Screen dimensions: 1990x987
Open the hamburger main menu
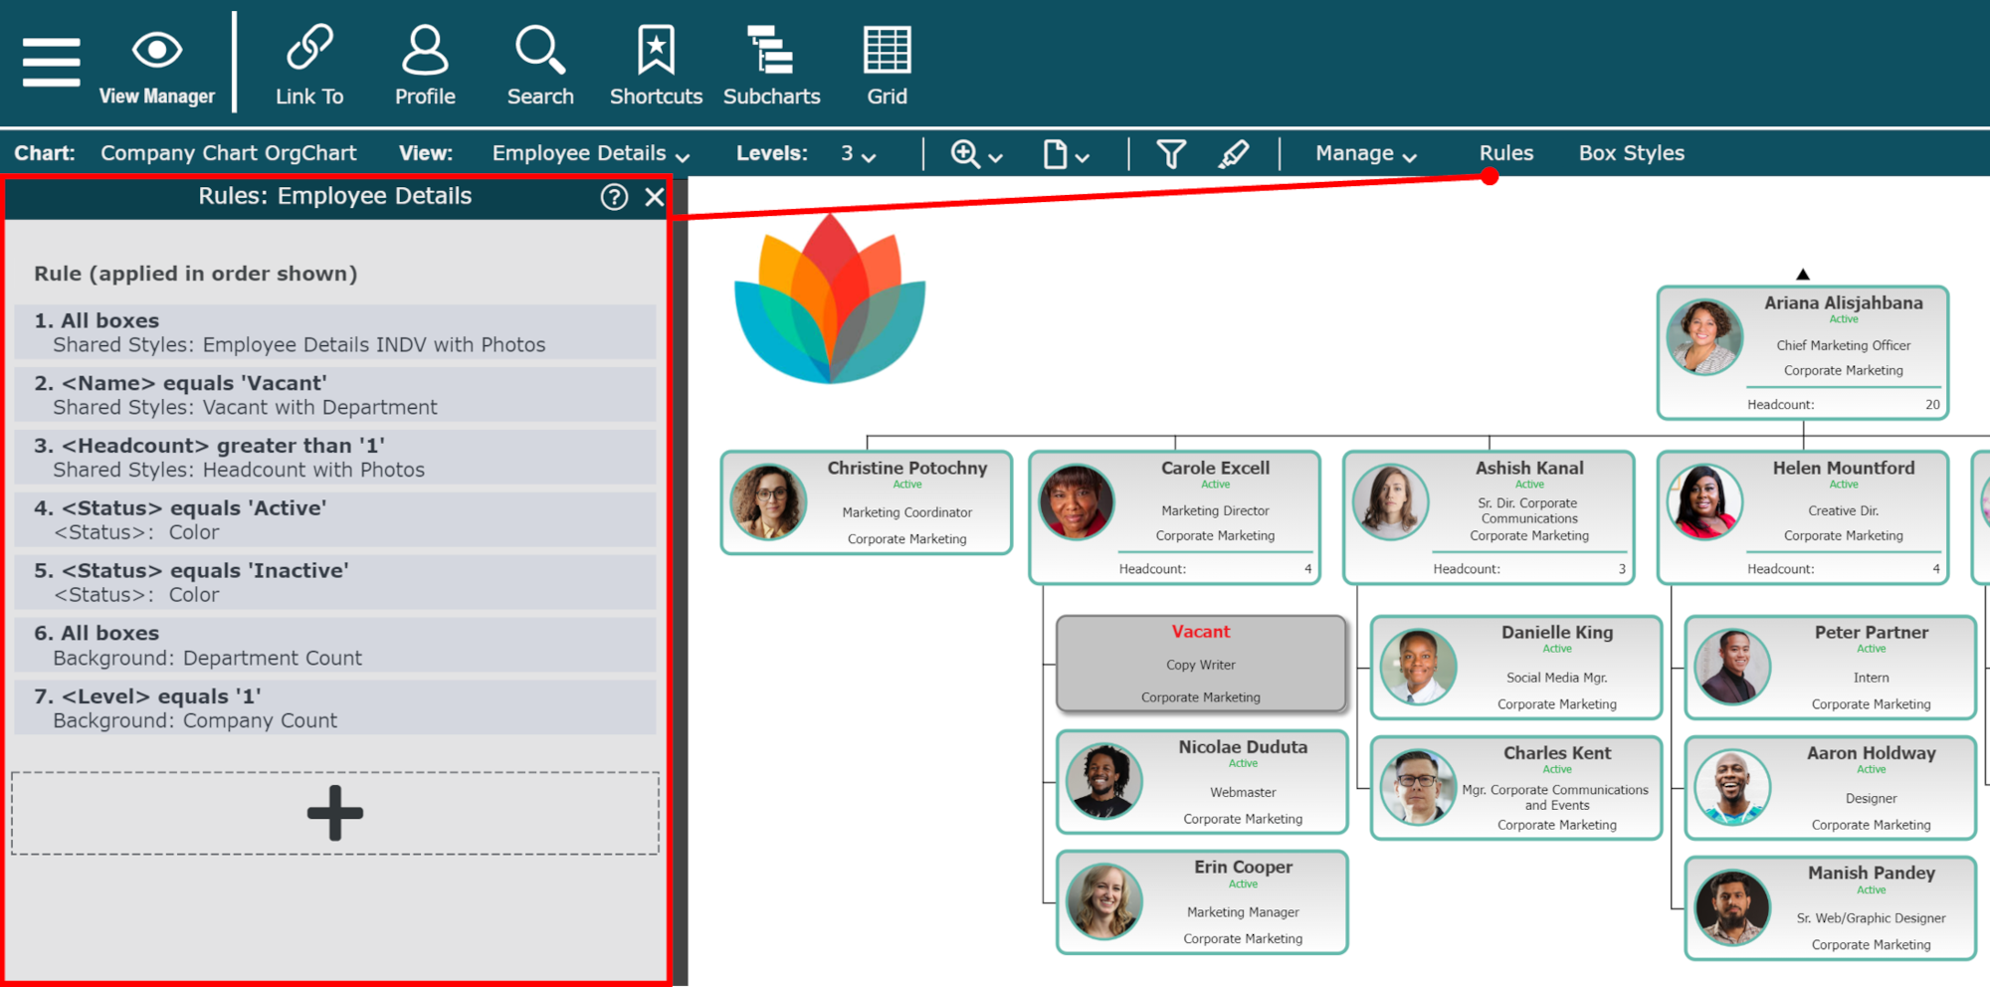point(51,63)
